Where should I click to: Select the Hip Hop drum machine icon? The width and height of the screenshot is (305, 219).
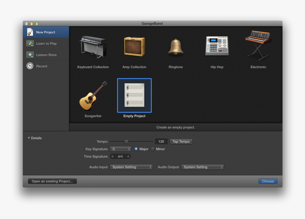point(217,46)
